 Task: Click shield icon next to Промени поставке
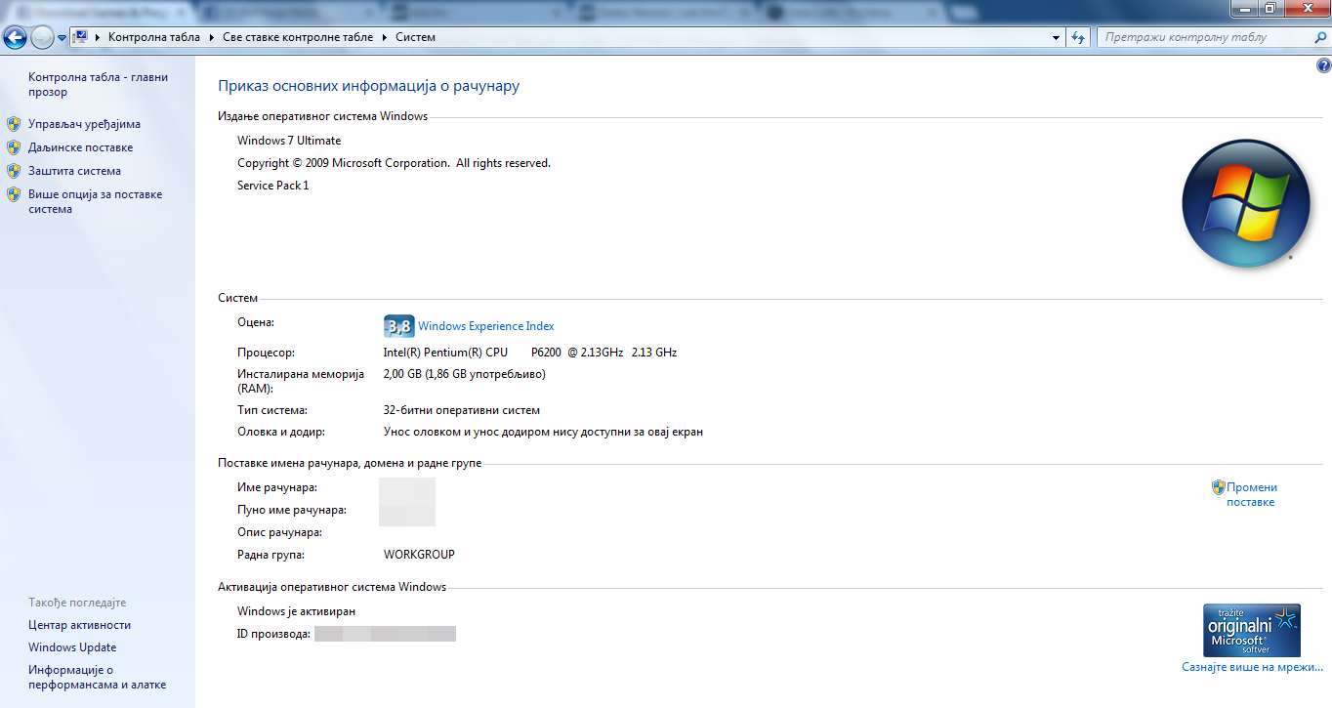[1219, 487]
